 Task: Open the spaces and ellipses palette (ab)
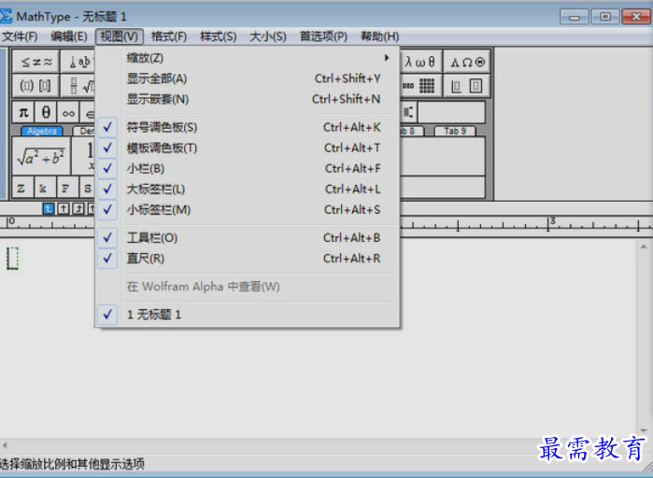[x=79, y=62]
